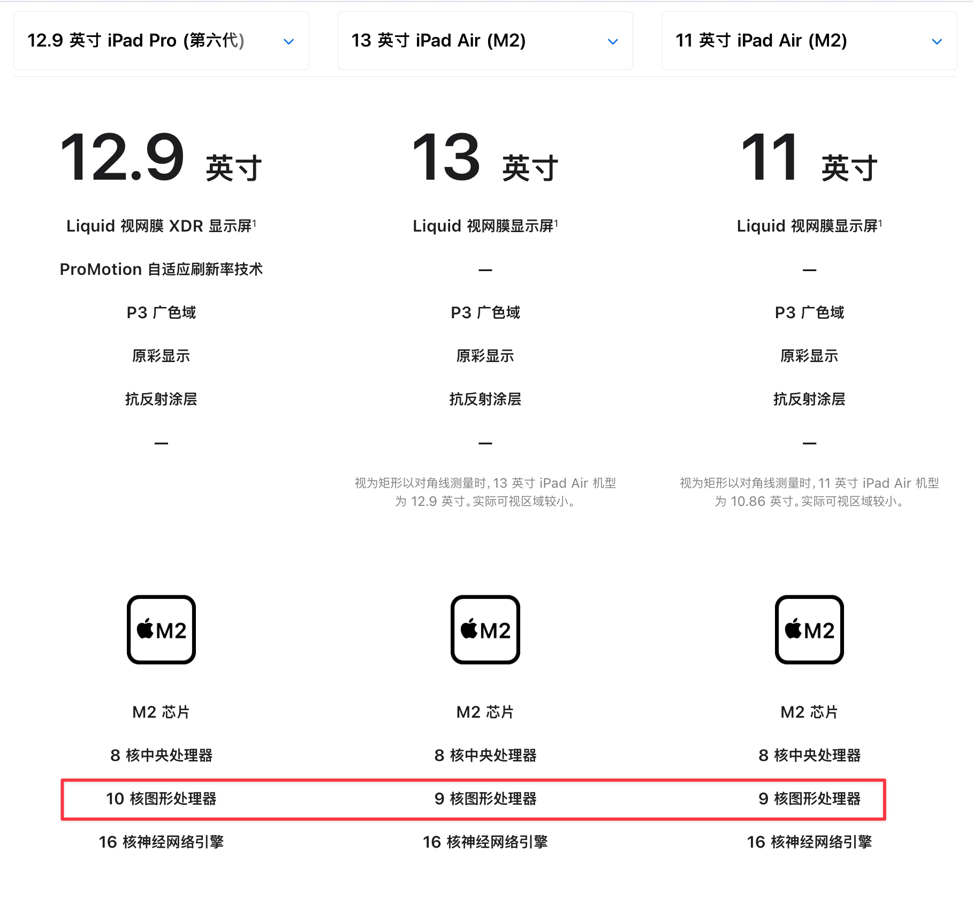Click 原彩显示 in 11 英寸 Air column
973x907 pixels.
pyautogui.click(x=809, y=356)
